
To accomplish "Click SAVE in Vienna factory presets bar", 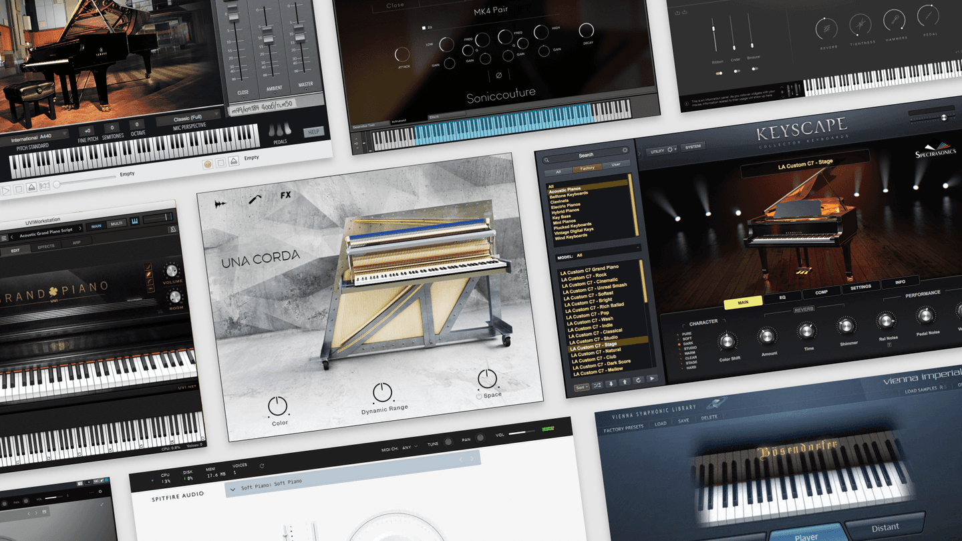I will point(683,421).
